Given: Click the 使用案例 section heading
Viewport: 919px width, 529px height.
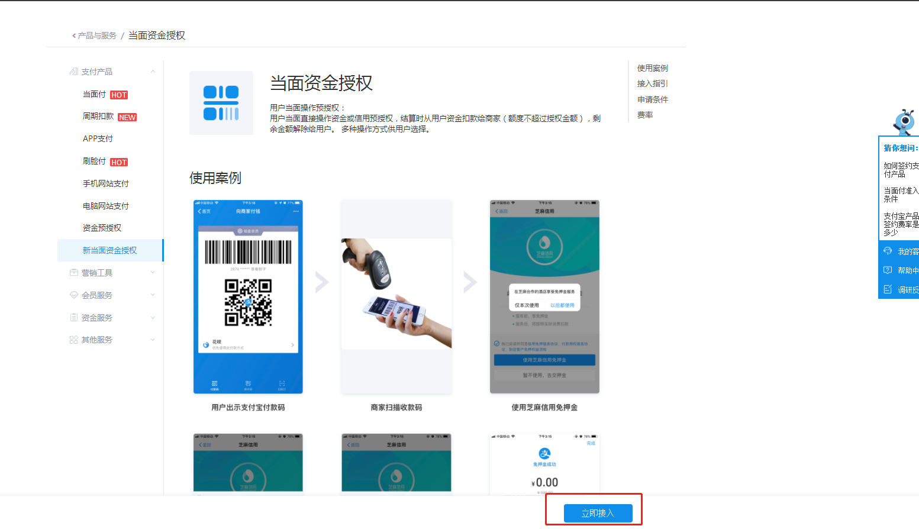Looking at the screenshot, I should coord(215,178).
